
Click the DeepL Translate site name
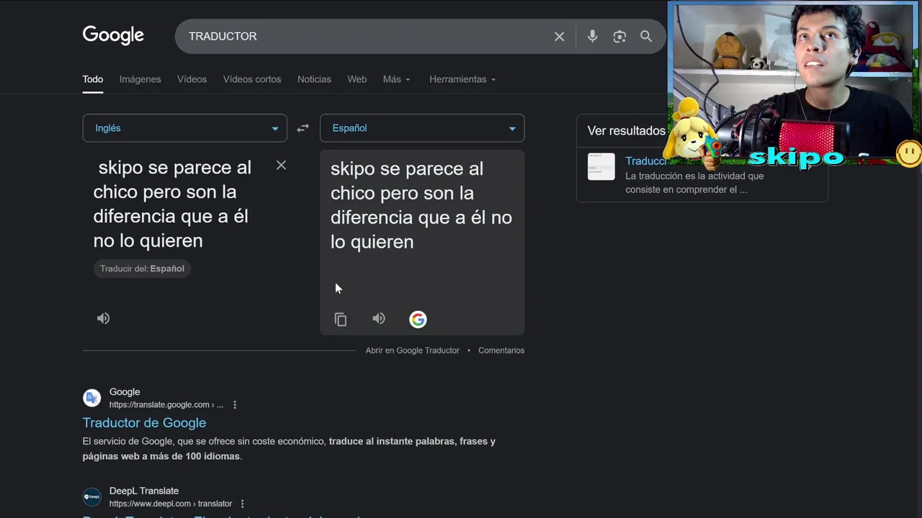[144, 491]
